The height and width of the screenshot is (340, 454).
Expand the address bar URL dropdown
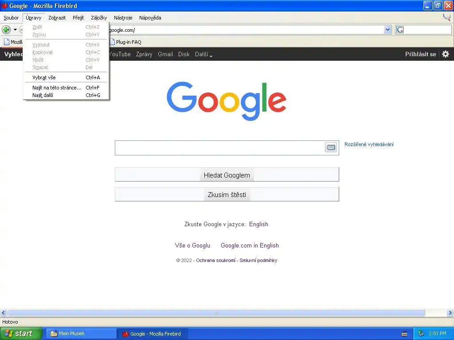pos(387,30)
